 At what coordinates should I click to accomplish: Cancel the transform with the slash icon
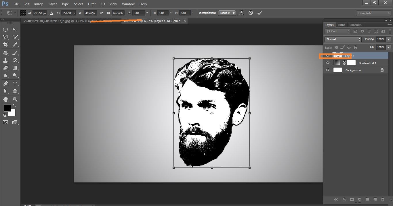tap(250, 13)
